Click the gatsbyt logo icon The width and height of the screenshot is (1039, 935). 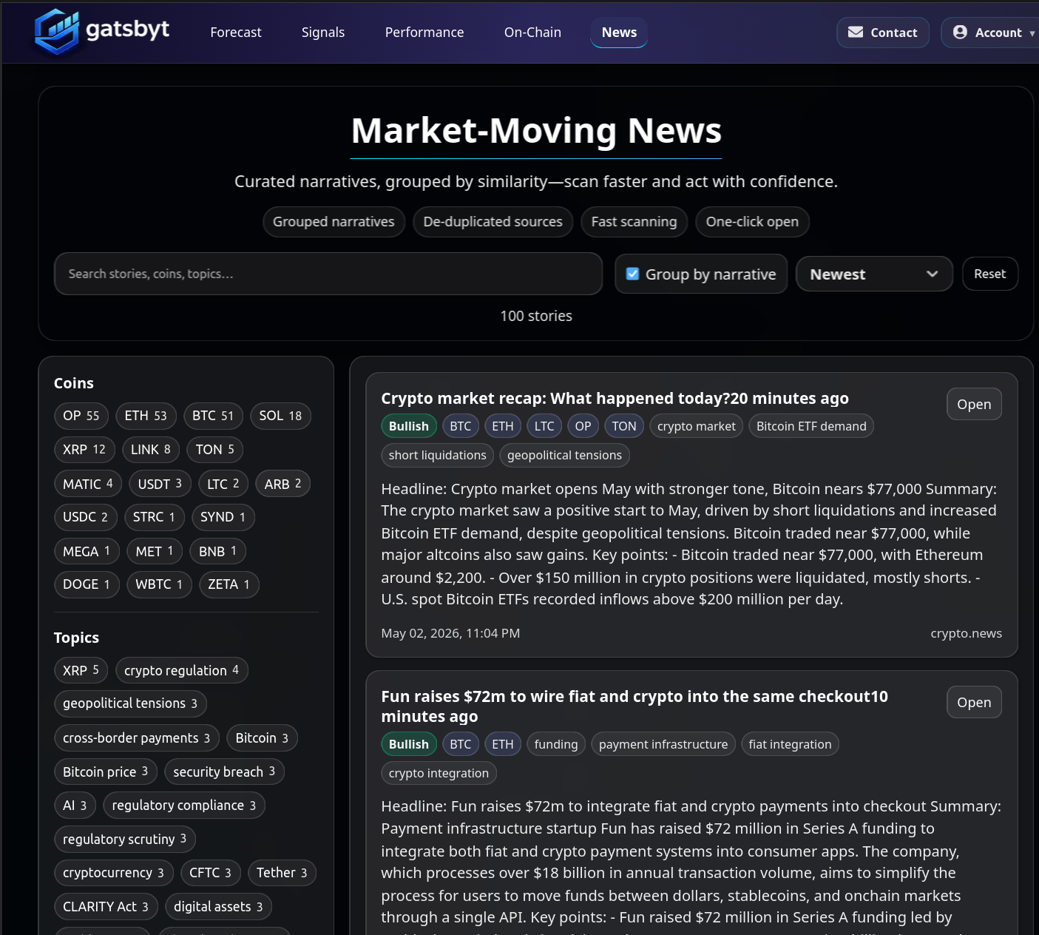(56, 32)
